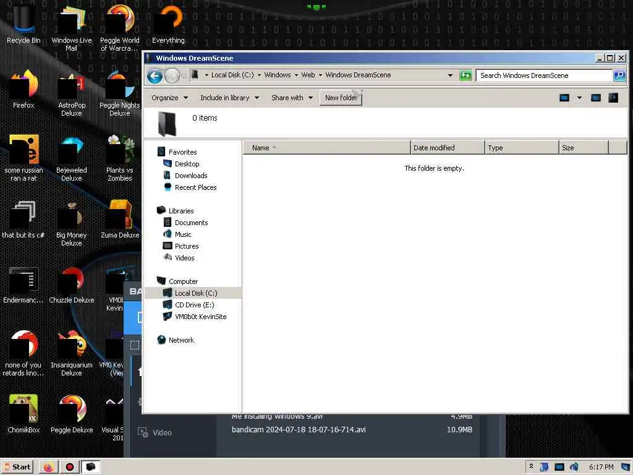Expand Windows breadcrumb arrow in address bar

click(296, 75)
